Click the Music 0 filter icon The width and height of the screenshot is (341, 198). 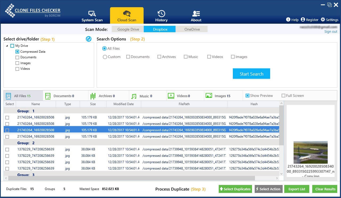tap(134, 96)
